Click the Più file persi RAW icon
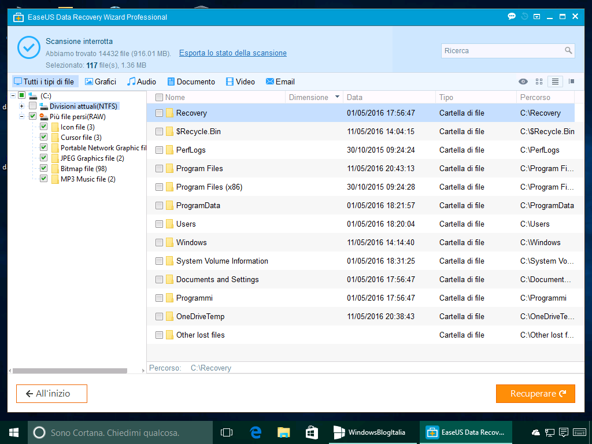This screenshot has width=592, height=444. tap(44, 117)
